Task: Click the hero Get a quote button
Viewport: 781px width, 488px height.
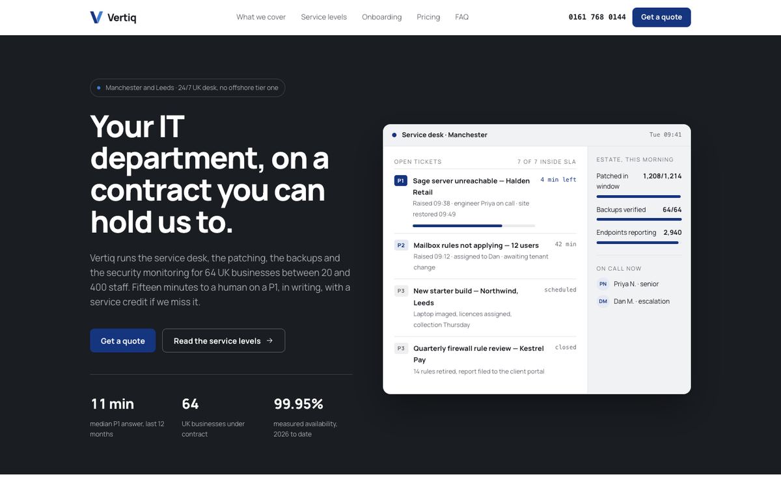Action: [122, 341]
